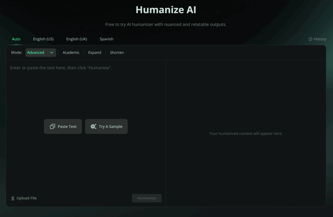Switch to the Spanish tab
333x217 pixels.
[106, 39]
